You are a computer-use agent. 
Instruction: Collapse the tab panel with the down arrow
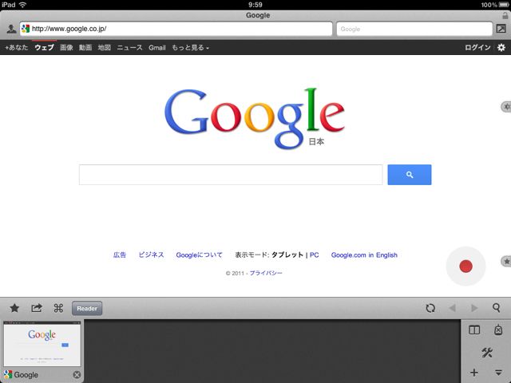click(498, 373)
